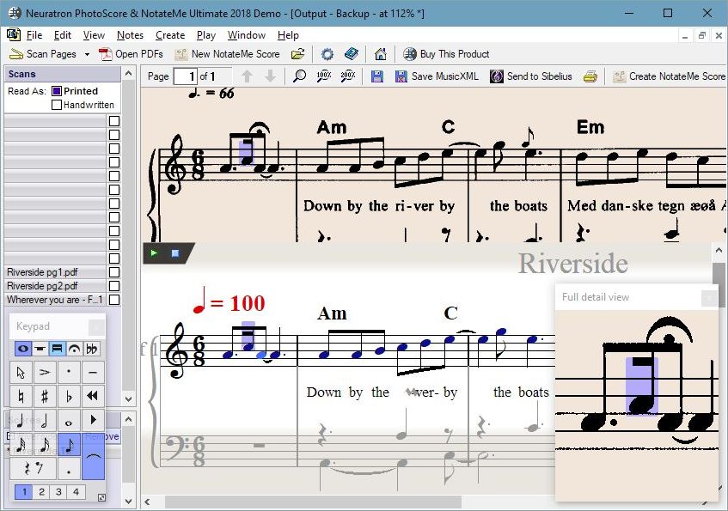Save the score with the floppy disk icon
Image resolution: width=728 pixels, height=511 pixels.
point(377,76)
